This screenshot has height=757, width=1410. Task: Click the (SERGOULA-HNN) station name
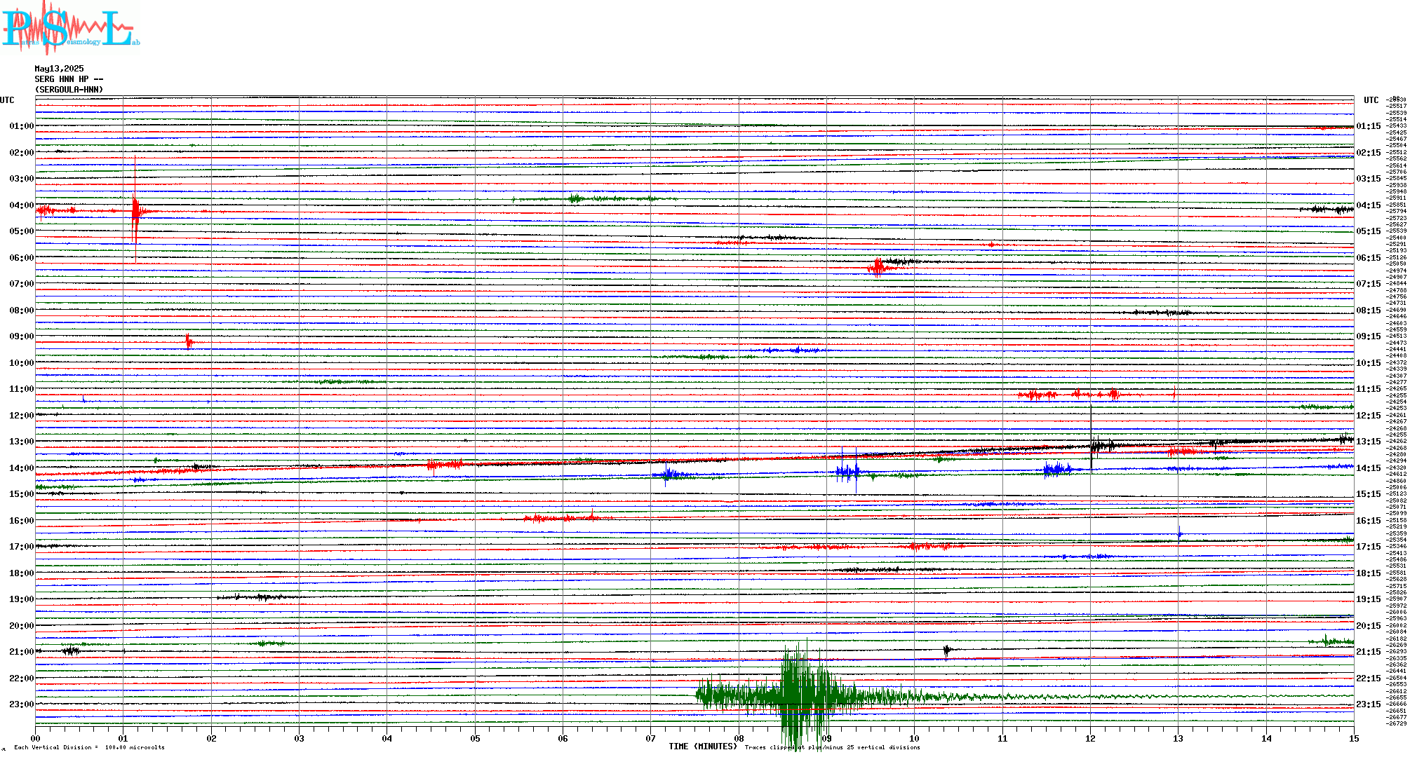tap(69, 90)
